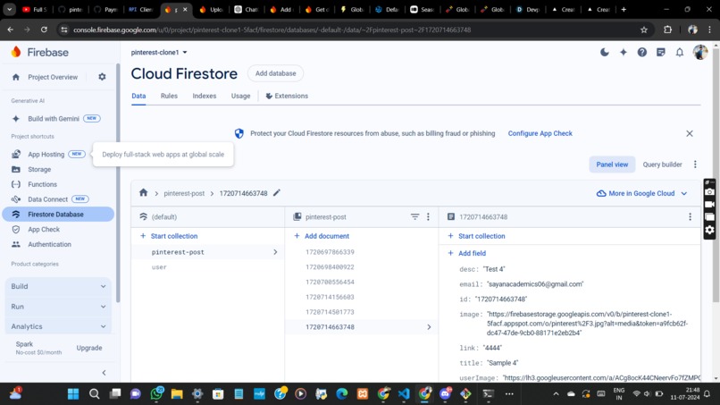This screenshot has height=405, width=720.
Task: Open Windows Start menu
Action: (x=73, y=394)
